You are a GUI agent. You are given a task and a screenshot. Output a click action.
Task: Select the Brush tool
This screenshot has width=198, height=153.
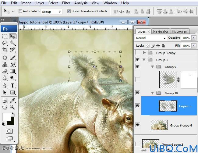[12, 58]
